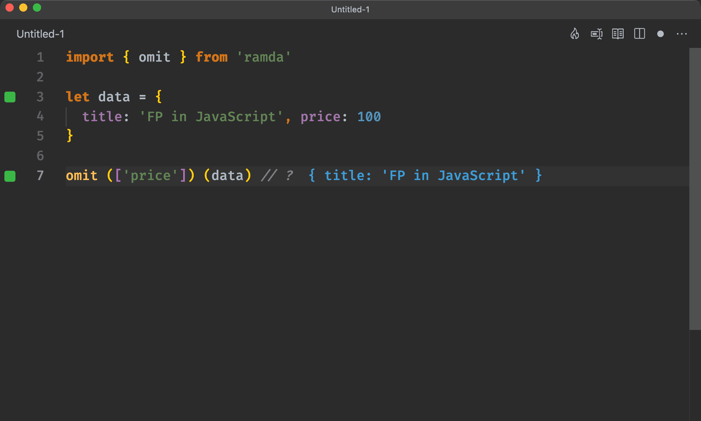Open the preview book icon
Viewport: 701px width, 421px height.
[618, 34]
